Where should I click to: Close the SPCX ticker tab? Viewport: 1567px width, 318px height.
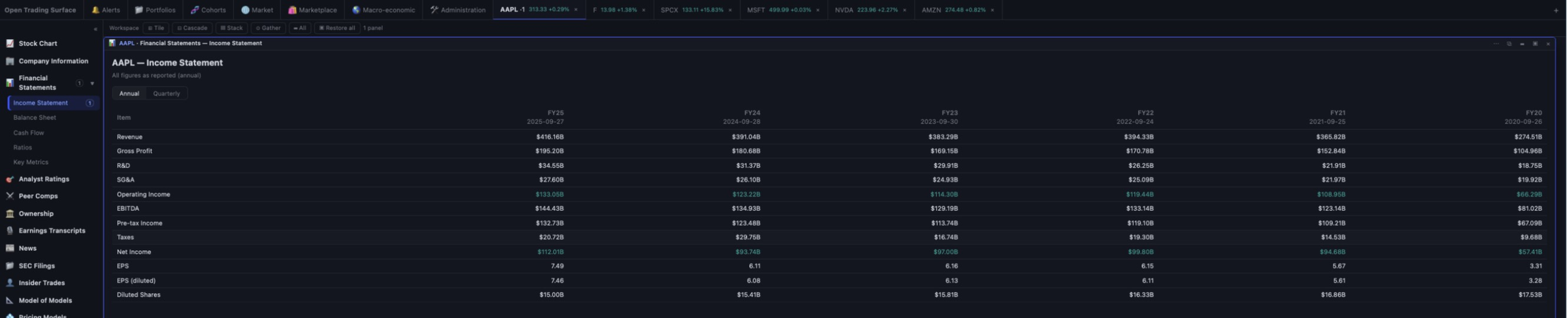(730, 10)
